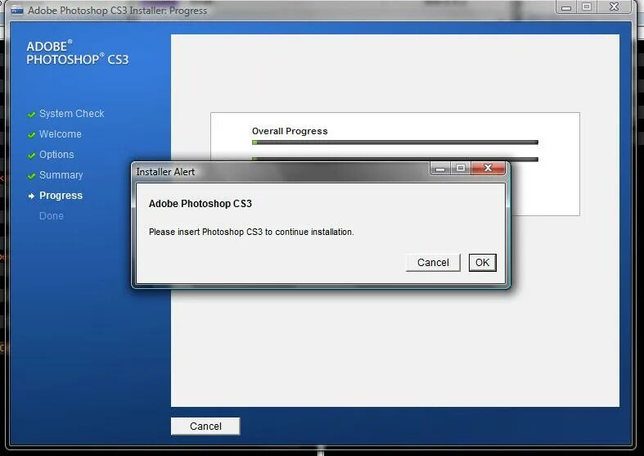The width and height of the screenshot is (644, 456).
Task: Click Cancel in the Installer Alert dialog
Action: pos(433,263)
